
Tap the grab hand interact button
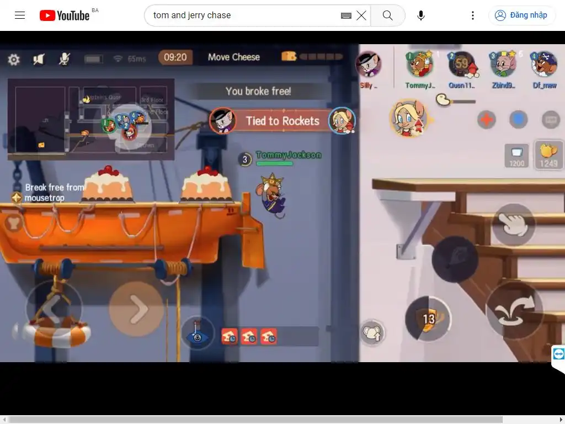[514, 224]
